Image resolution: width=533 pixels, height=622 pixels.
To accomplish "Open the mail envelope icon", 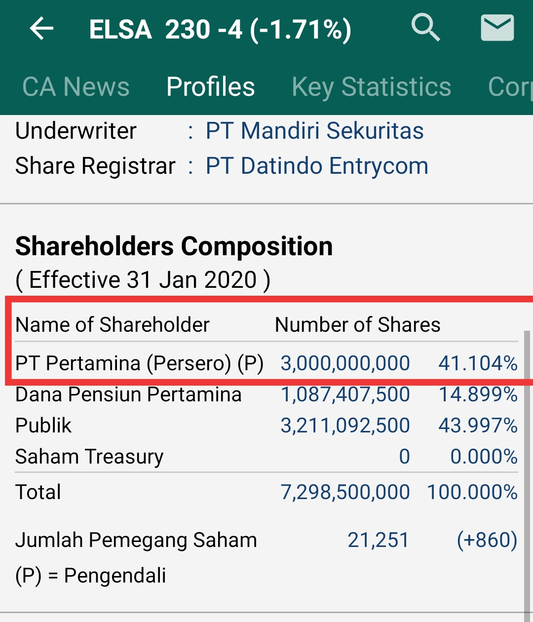I will point(497,28).
